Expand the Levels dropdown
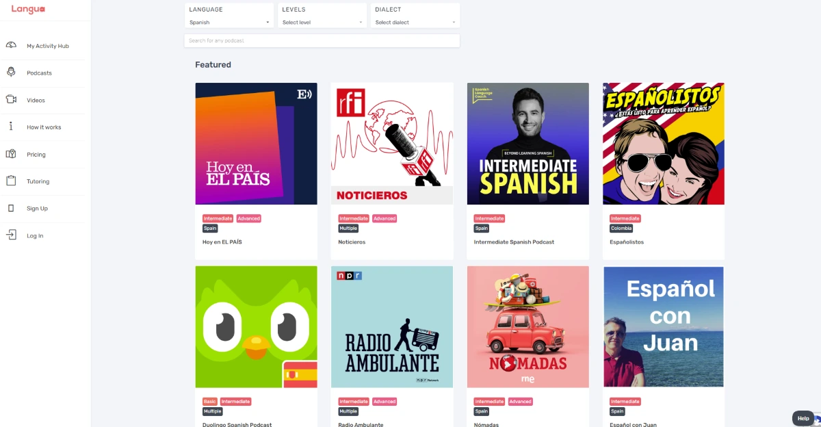Image resolution: width=821 pixels, height=427 pixels. click(x=323, y=22)
